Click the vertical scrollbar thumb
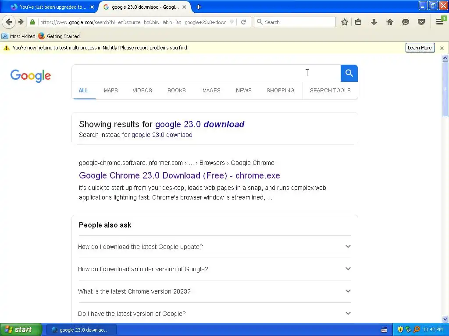This screenshot has height=336, width=449. tap(445, 89)
